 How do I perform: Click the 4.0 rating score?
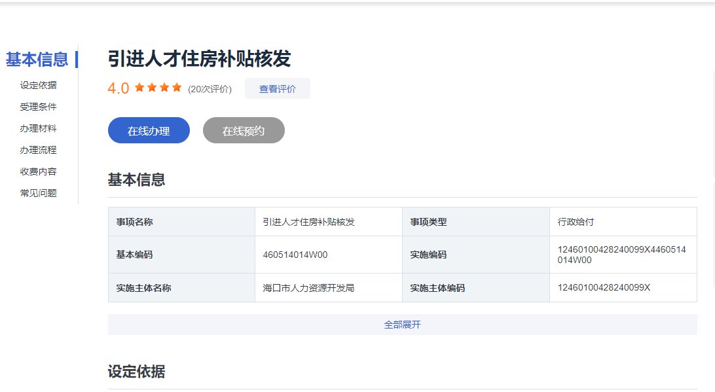(x=119, y=88)
